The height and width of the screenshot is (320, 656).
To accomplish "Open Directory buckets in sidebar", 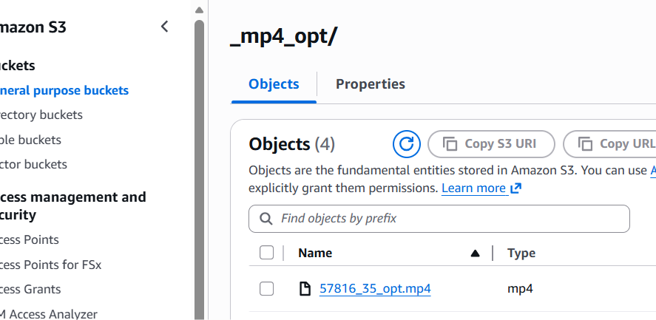I will [x=41, y=115].
